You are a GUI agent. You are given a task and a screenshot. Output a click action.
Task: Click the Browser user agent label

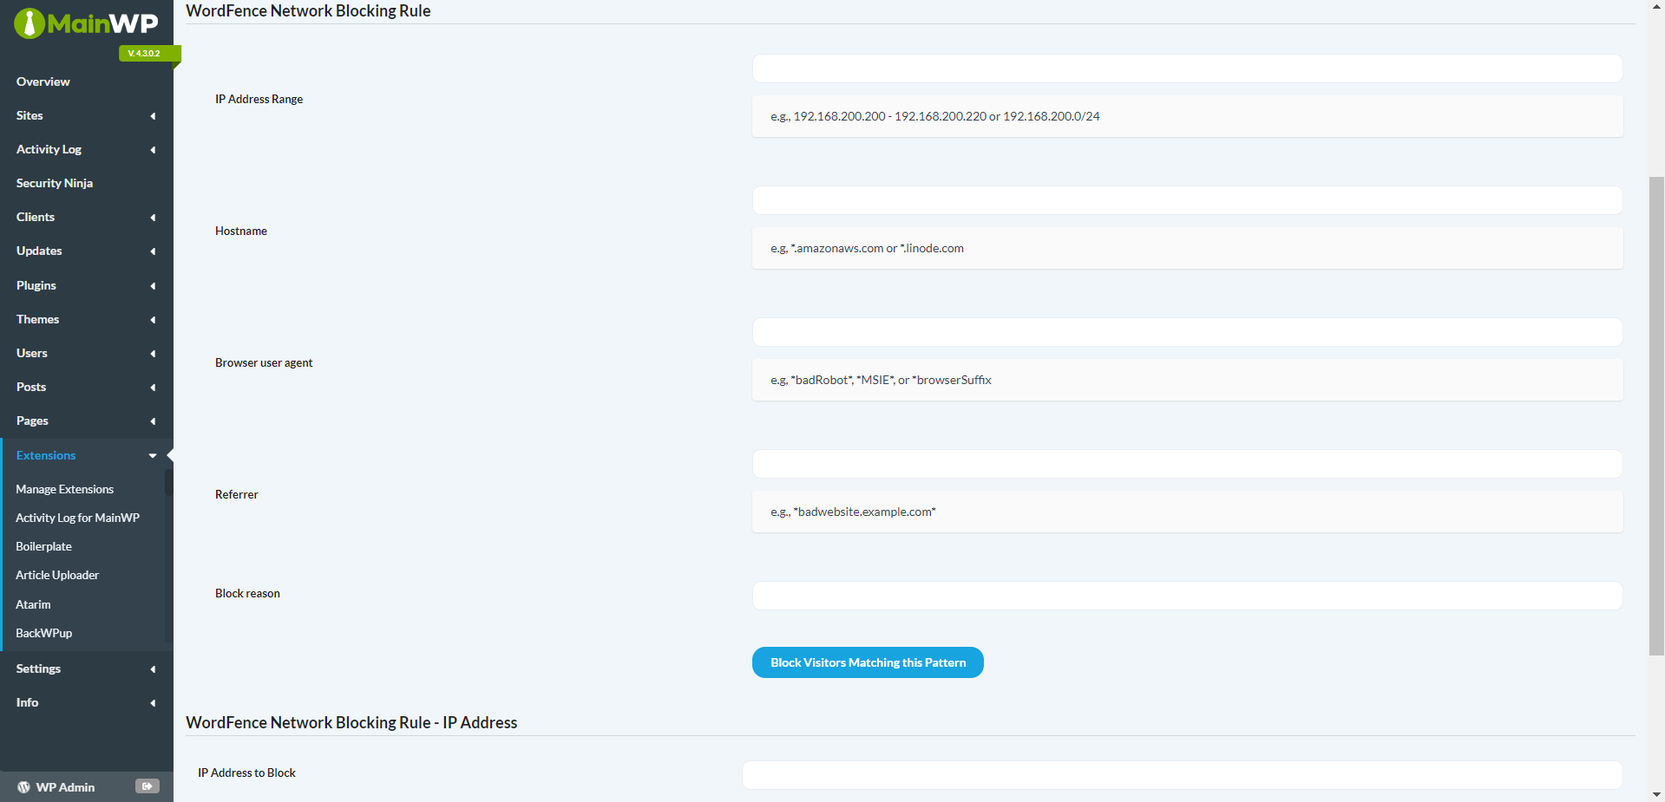(264, 362)
